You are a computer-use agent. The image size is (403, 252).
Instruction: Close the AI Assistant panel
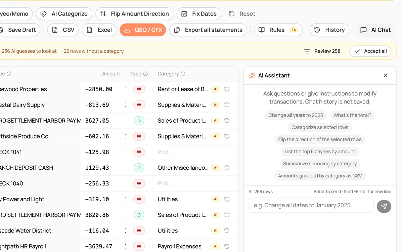pyautogui.click(x=386, y=76)
